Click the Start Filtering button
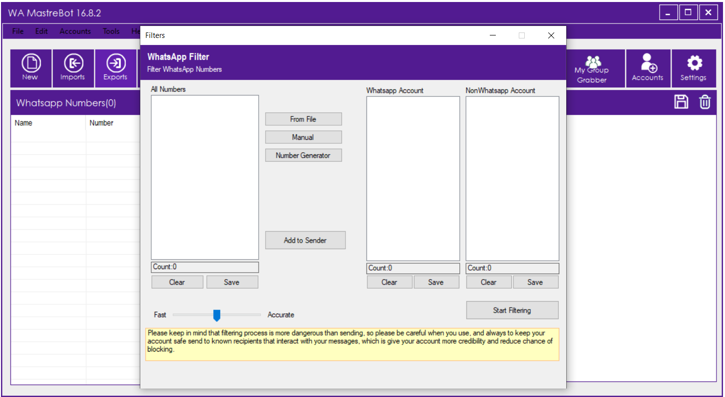 click(x=512, y=310)
